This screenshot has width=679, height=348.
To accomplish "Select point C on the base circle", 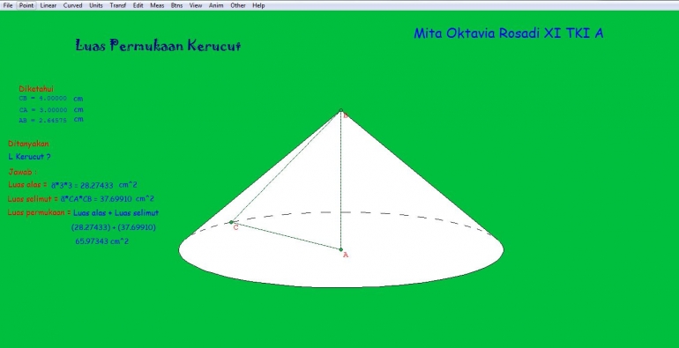I will (231, 222).
